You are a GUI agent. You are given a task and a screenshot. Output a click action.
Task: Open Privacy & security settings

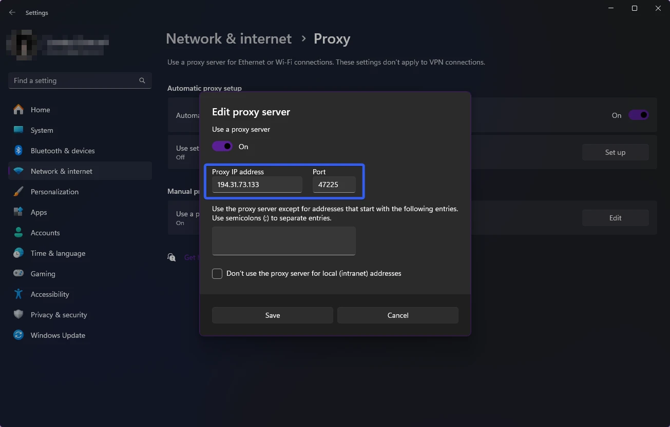pos(59,315)
